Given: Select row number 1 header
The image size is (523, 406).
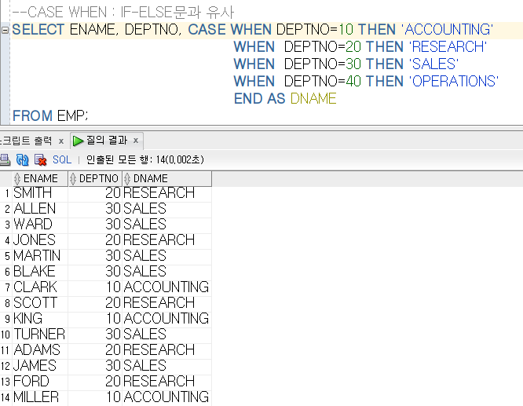Looking at the screenshot, I should click(6, 193).
